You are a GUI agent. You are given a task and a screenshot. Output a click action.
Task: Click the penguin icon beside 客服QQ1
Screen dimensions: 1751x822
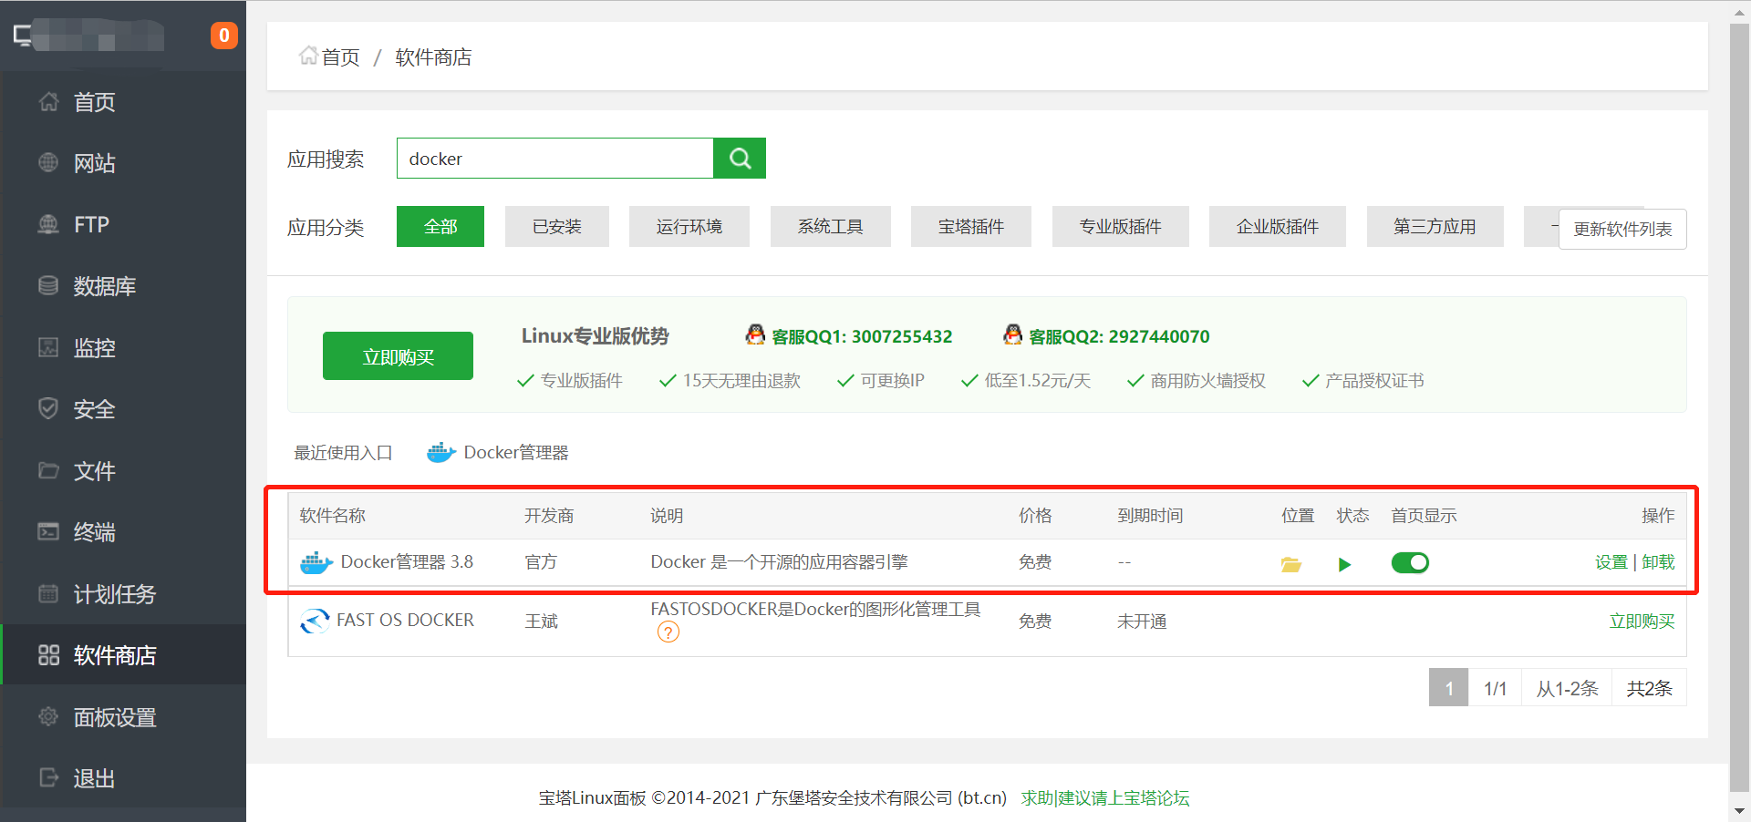click(755, 334)
